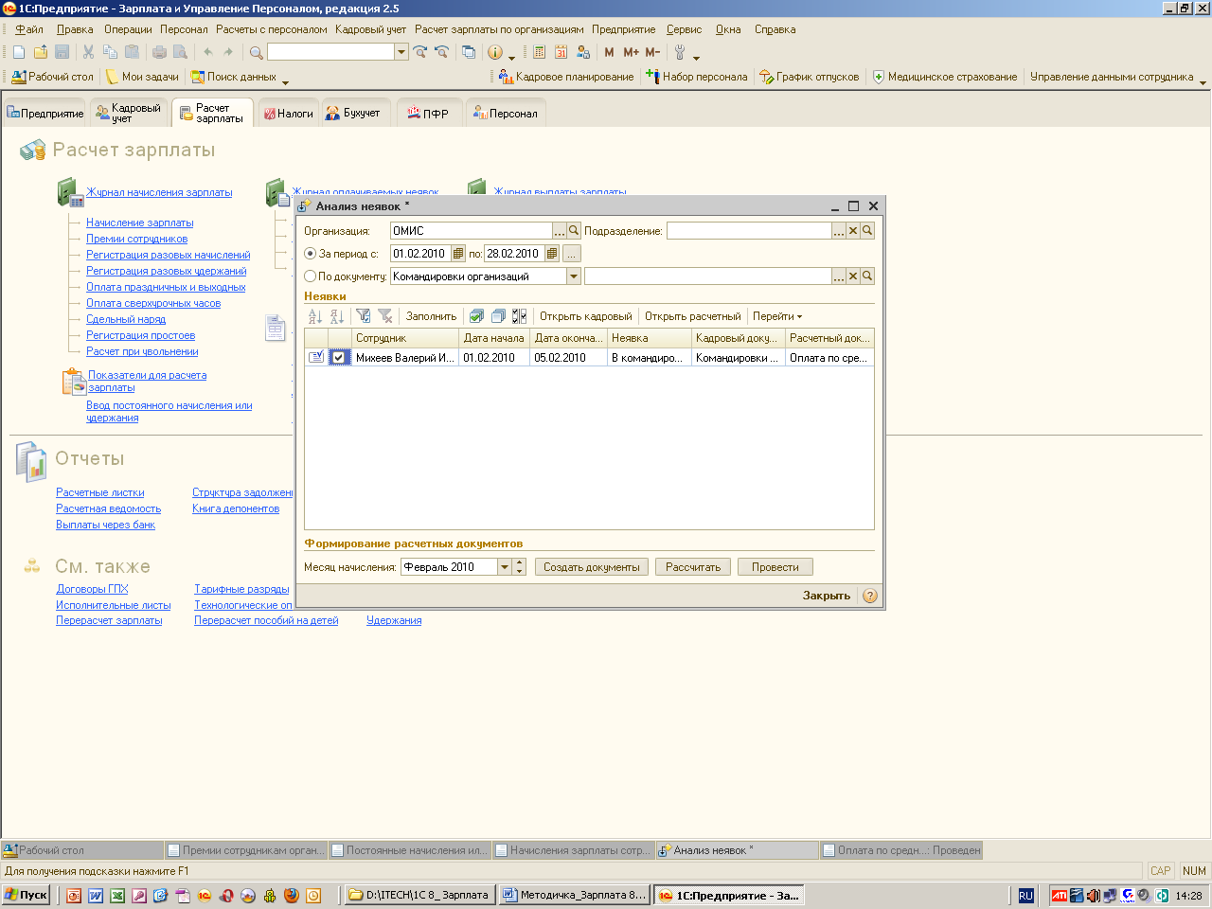Switch to the Предприятие tab

[45, 114]
